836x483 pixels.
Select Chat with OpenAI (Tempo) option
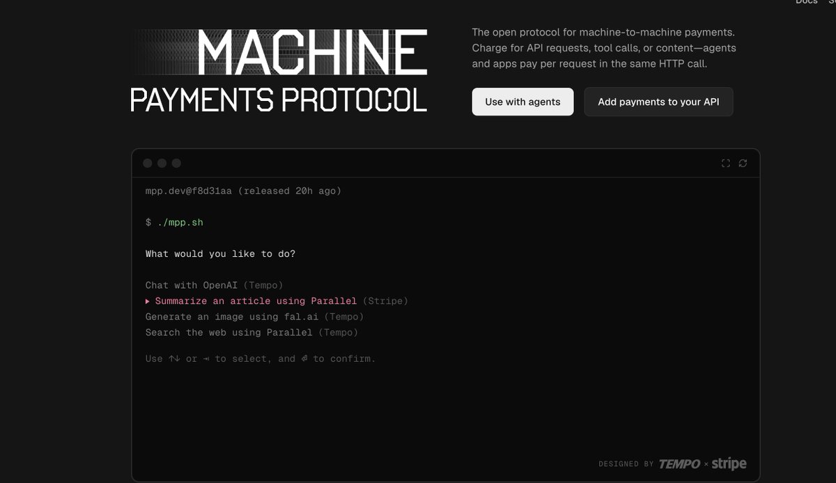pyautogui.click(x=214, y=285)
